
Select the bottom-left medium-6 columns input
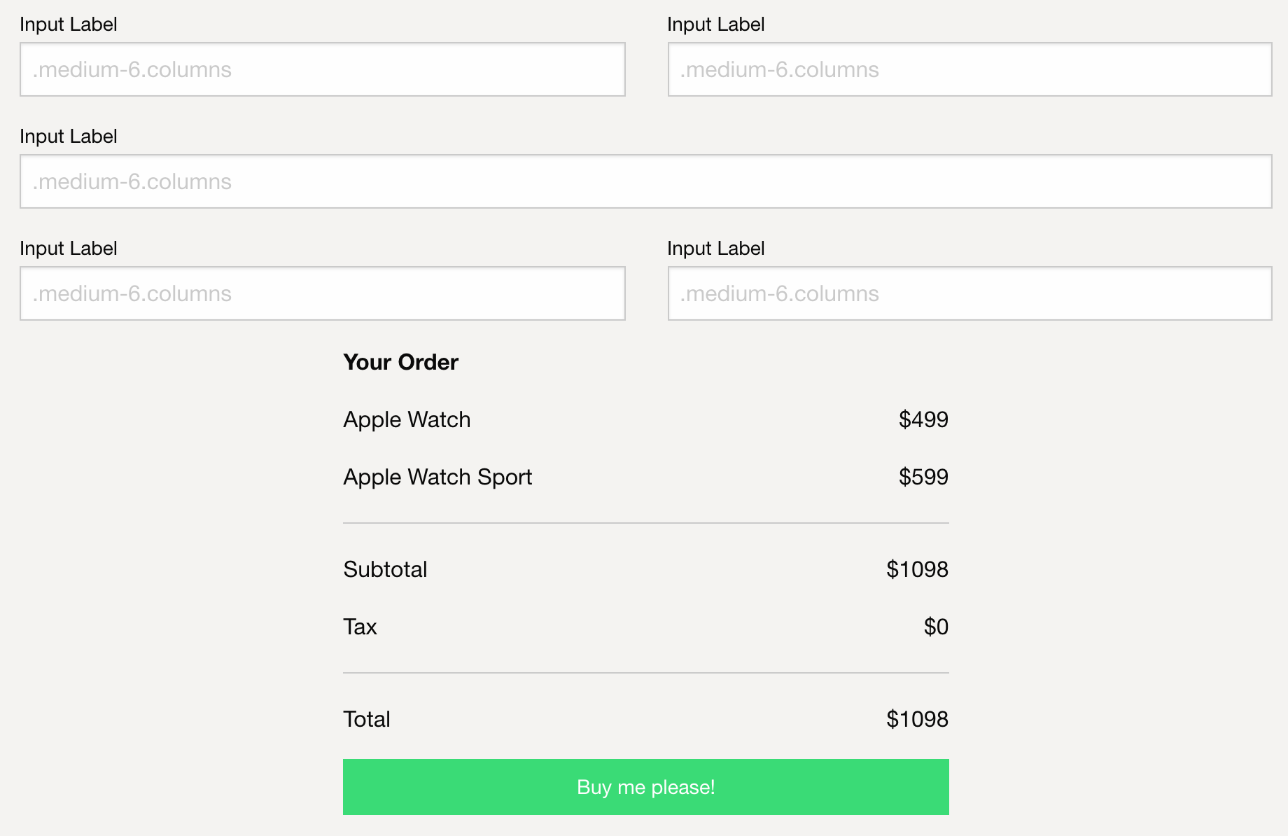pos(323,293)
